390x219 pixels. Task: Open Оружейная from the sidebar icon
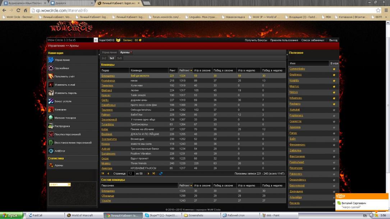[51, 68]
